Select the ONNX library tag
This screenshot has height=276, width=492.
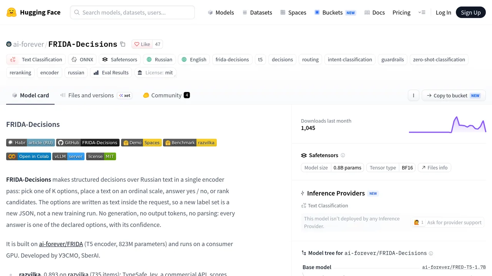pos(82,59)
